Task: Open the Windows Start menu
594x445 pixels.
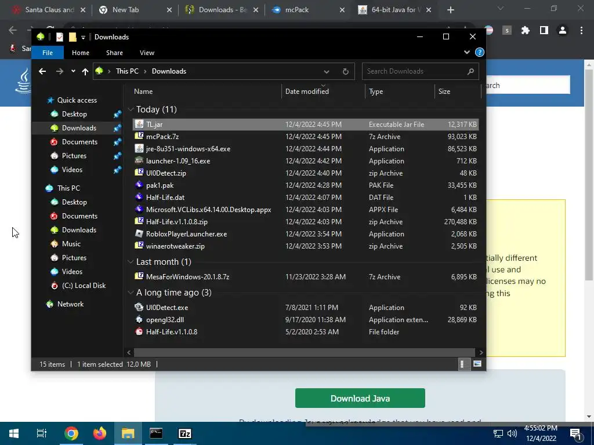Action: (x=14, y=433)
